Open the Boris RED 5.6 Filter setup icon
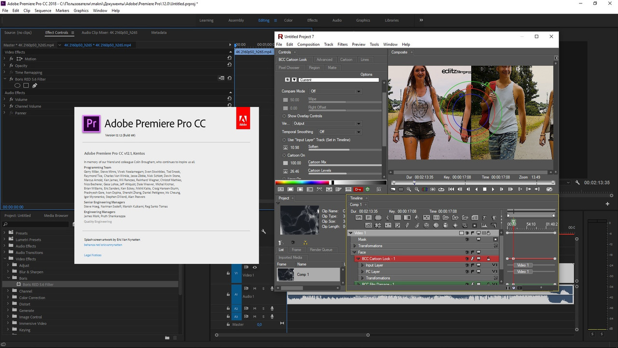Image resolution: width=618 pixels, height=348 pixels. (222, 78)
